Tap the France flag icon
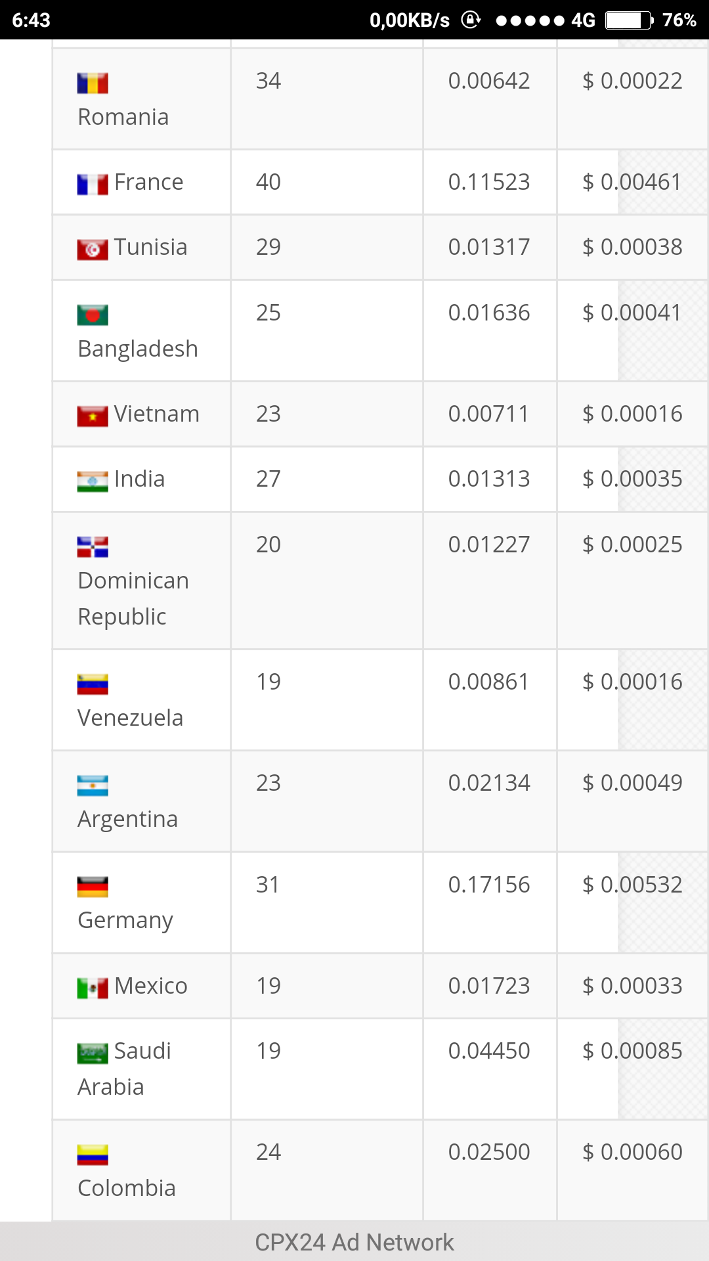This screenshot has width=709, height=1261. click(93, 185)
